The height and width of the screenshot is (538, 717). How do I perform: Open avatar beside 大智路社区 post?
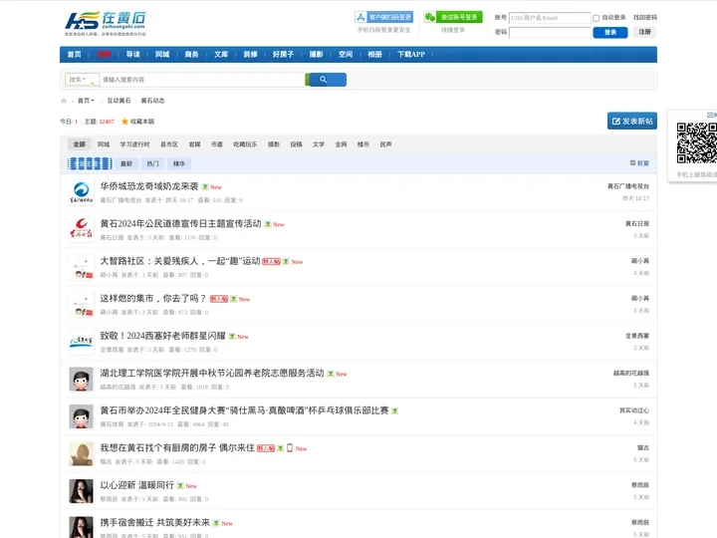(x=81, y=267)
